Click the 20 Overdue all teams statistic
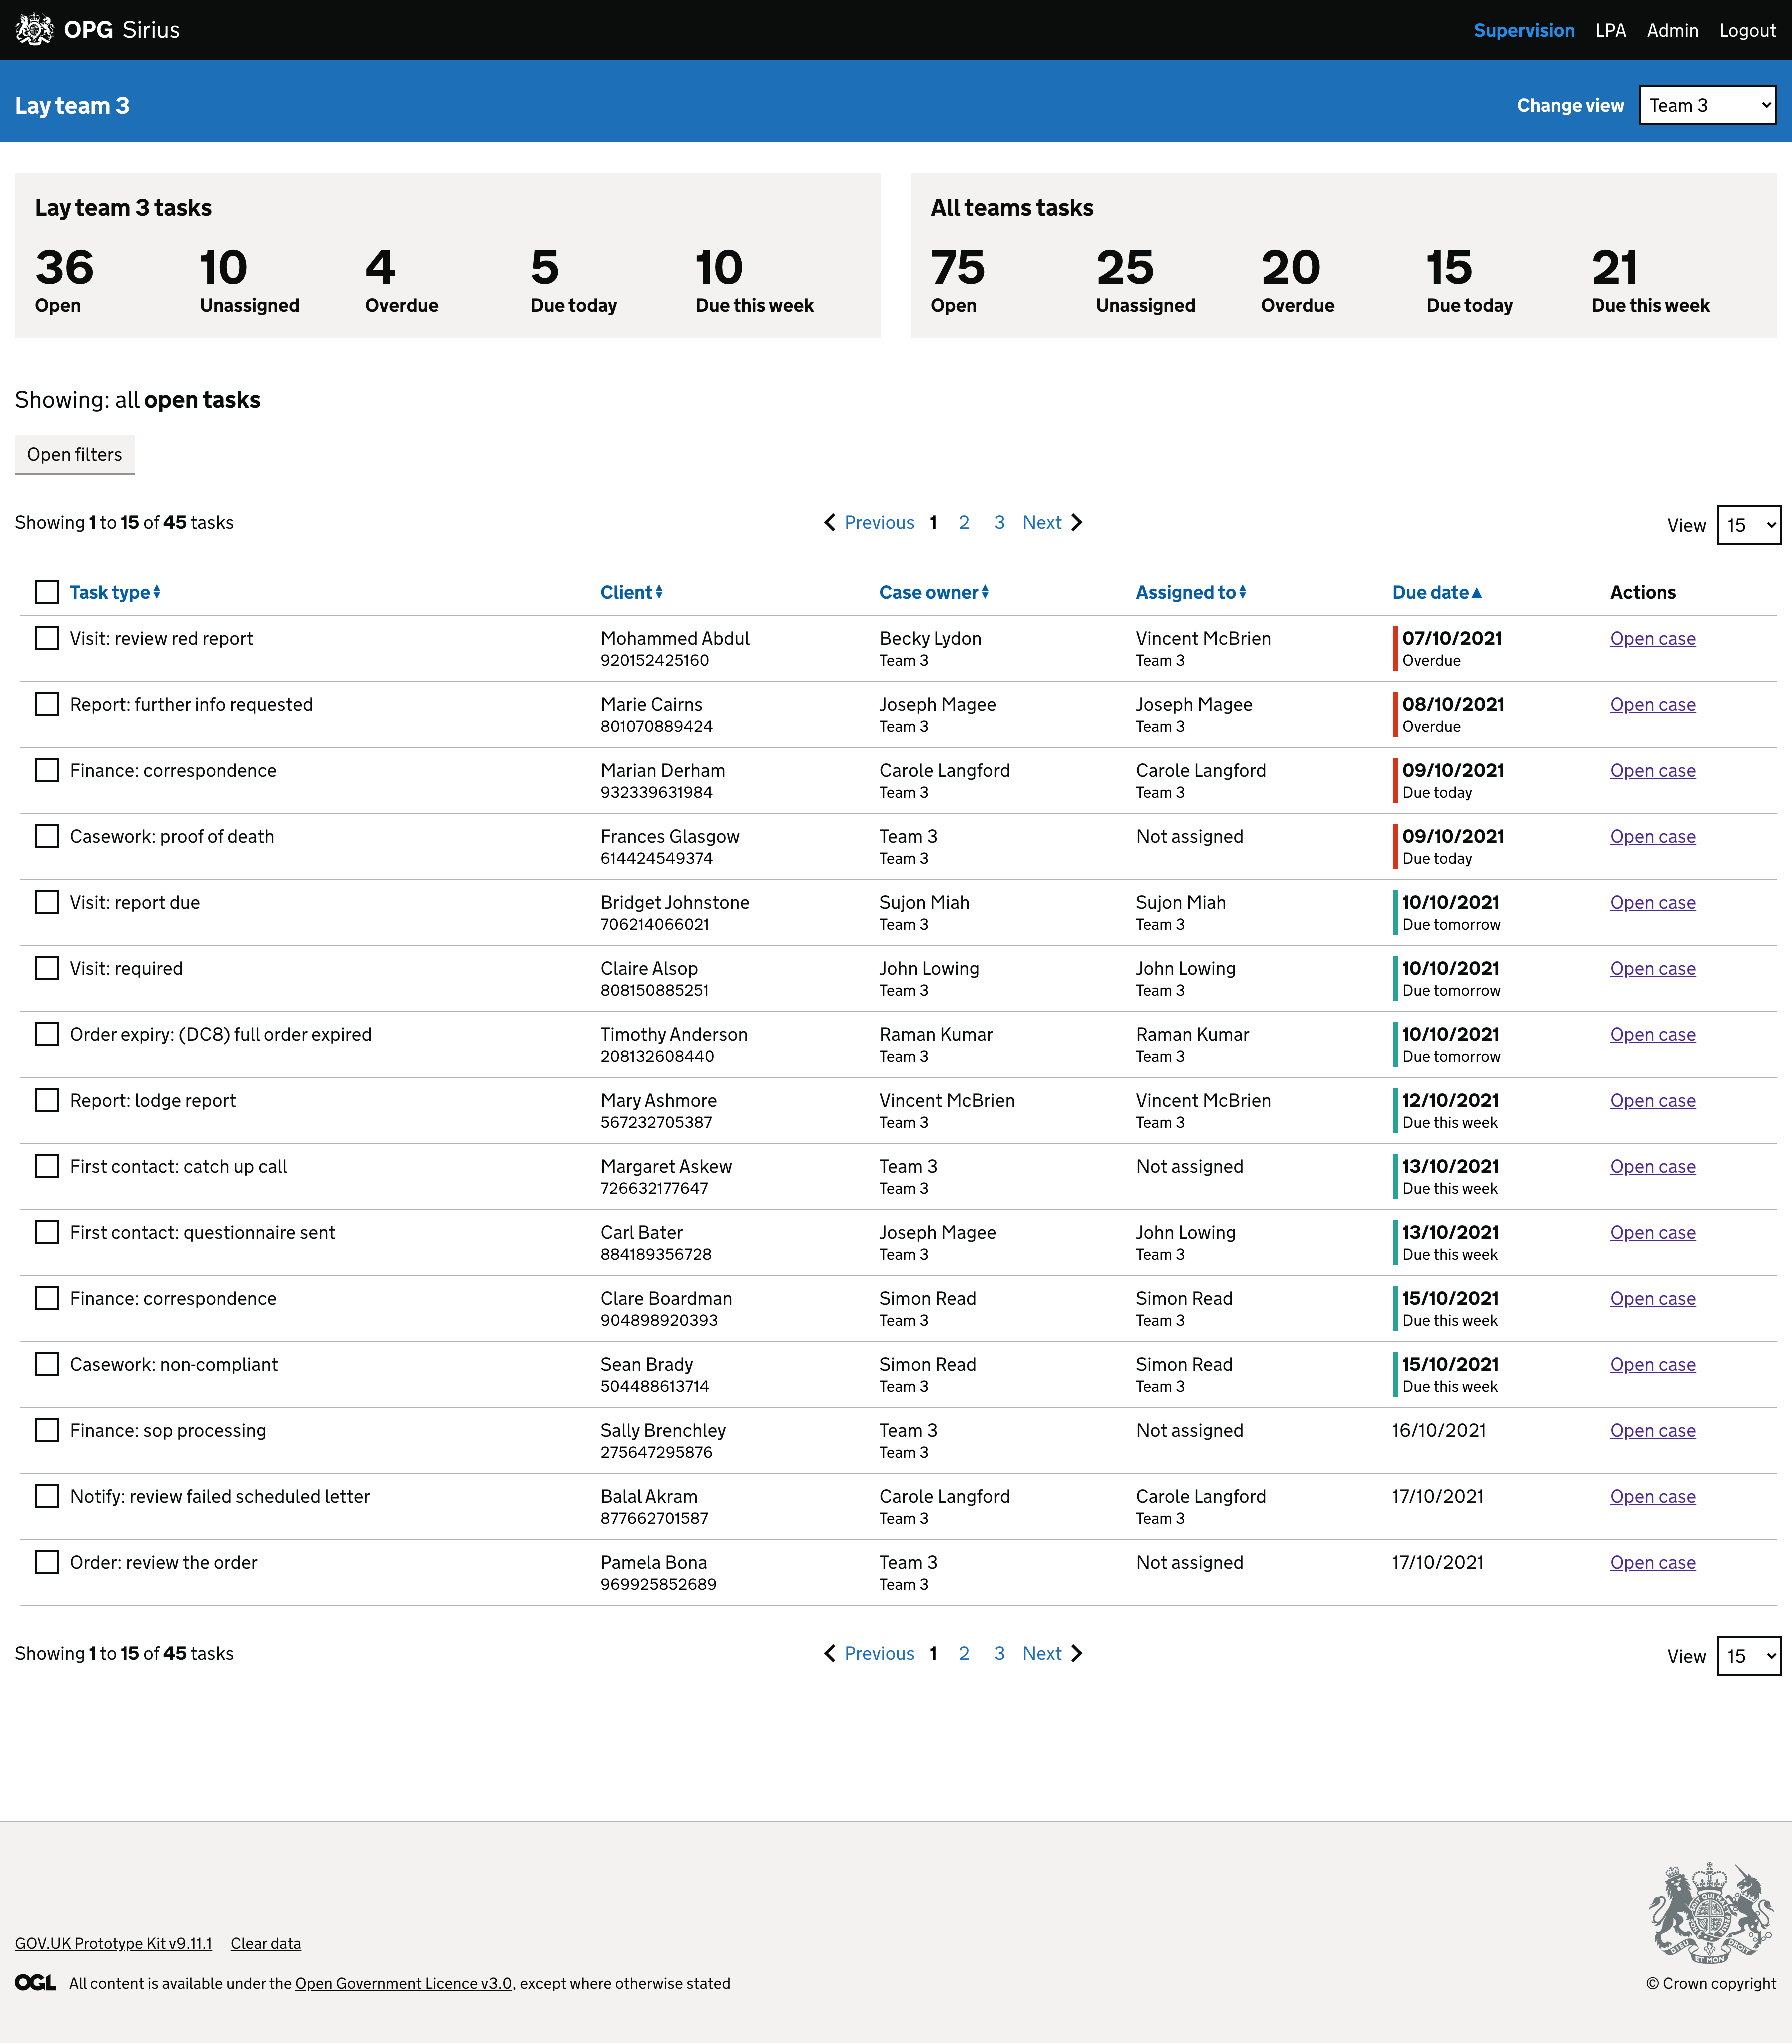The height and width of the screenshot is (2044, 1792). tap(1298, 281)
